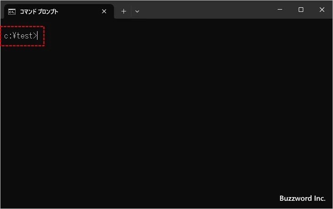The image size is (333, 209).
Task: Close the コマンド プロンプト tab
Action: coord(104,11)
